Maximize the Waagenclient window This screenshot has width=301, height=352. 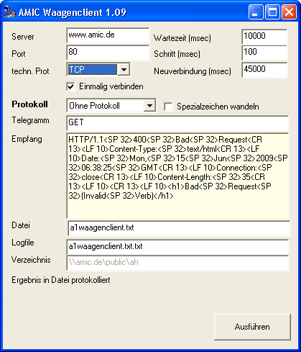point(272,12)
